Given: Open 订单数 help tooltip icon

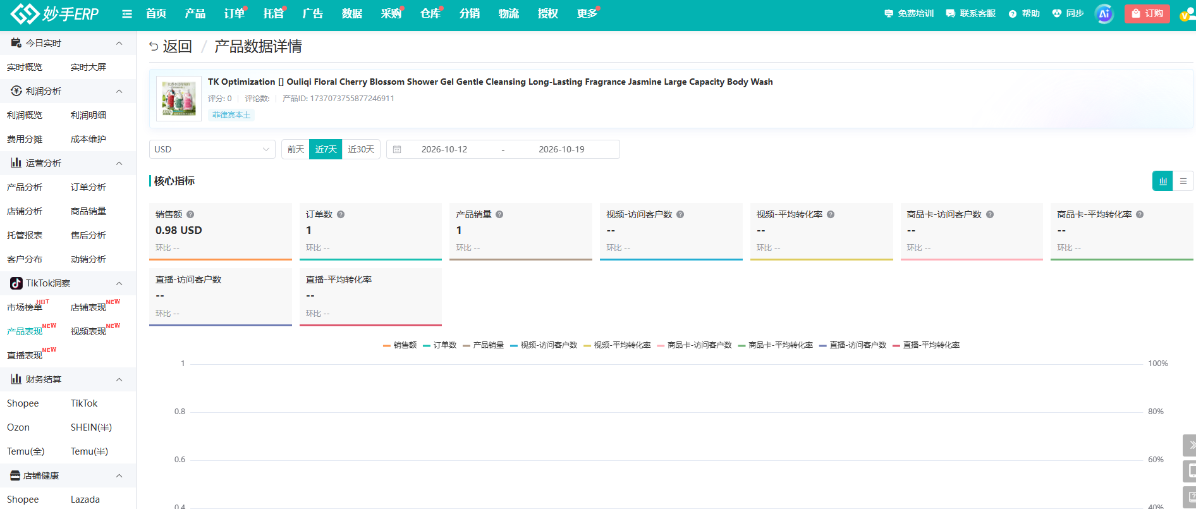Looking at the screenshot, I should point(341,214).
